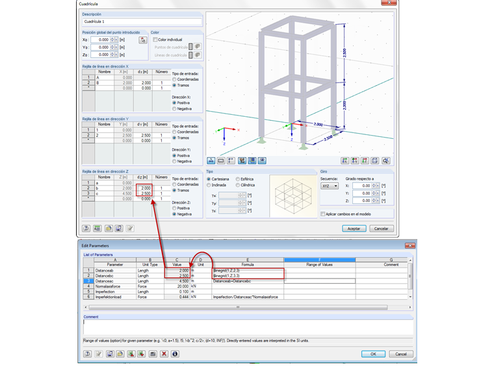The image size is (494, 370).
Task: Select Positiva for Dirección Z
Action: pyautogui.click(x=174, y=208)
